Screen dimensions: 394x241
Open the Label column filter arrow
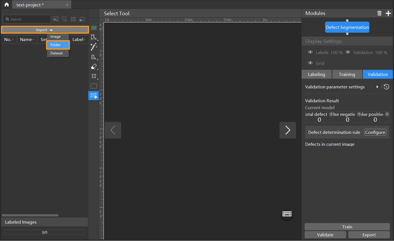pyautogui.click(x=85, y=40)
